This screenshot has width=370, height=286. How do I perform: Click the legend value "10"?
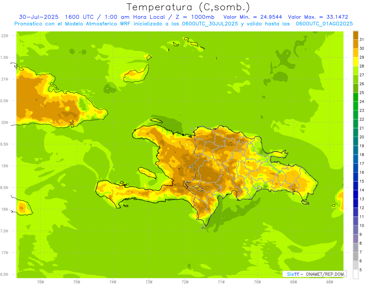point(362,226)
